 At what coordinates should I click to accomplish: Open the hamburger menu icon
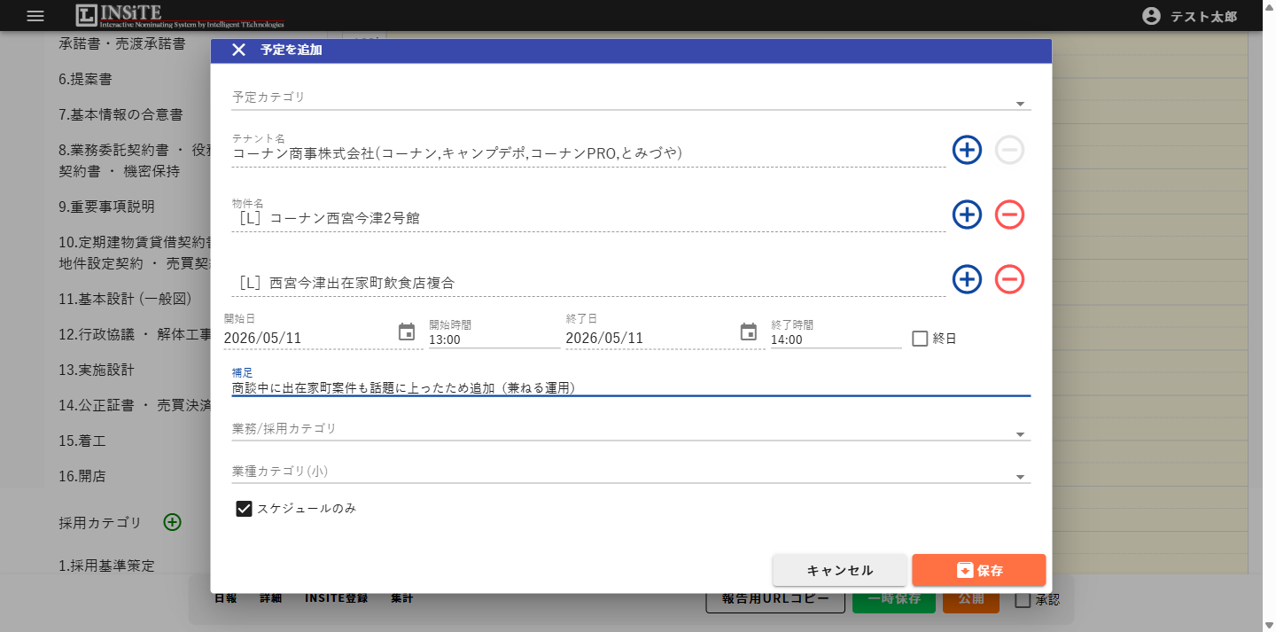[35, 16]
